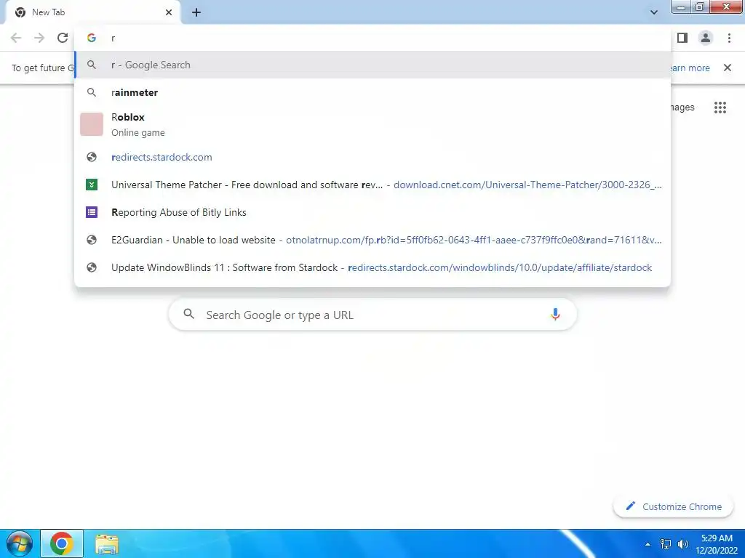Dismiss the info bar with X
Screen dimensions: 745x558
[728, 68]
